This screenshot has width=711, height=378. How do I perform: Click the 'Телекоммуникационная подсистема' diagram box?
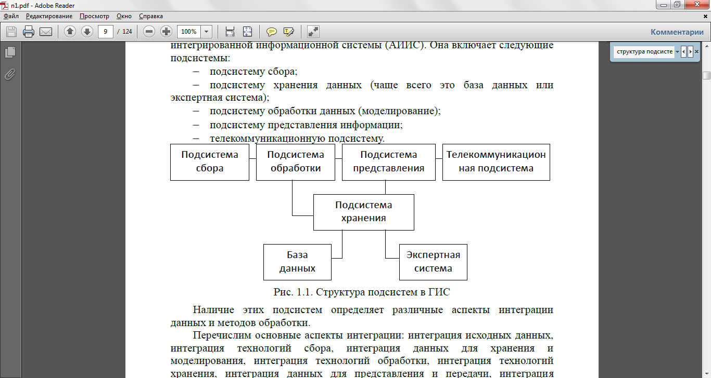click(x=496, y=162)
